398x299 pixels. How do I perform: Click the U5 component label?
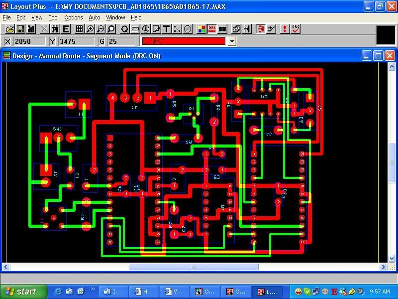pyautogui.click(x=264, y=97)
